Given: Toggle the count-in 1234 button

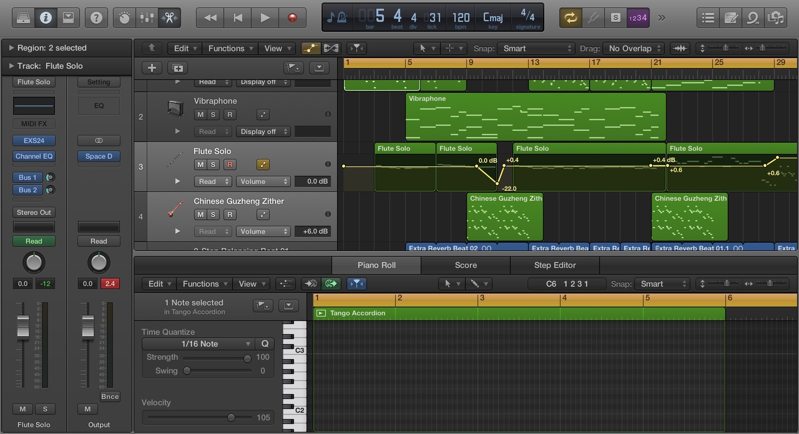Looking at the screenshot, I should [x=638, y=18].
